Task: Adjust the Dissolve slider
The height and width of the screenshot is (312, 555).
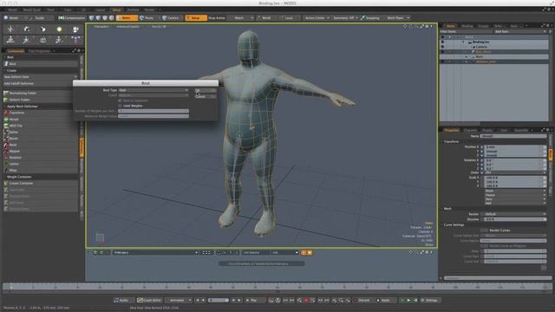Action: click(x=515, y=219)
